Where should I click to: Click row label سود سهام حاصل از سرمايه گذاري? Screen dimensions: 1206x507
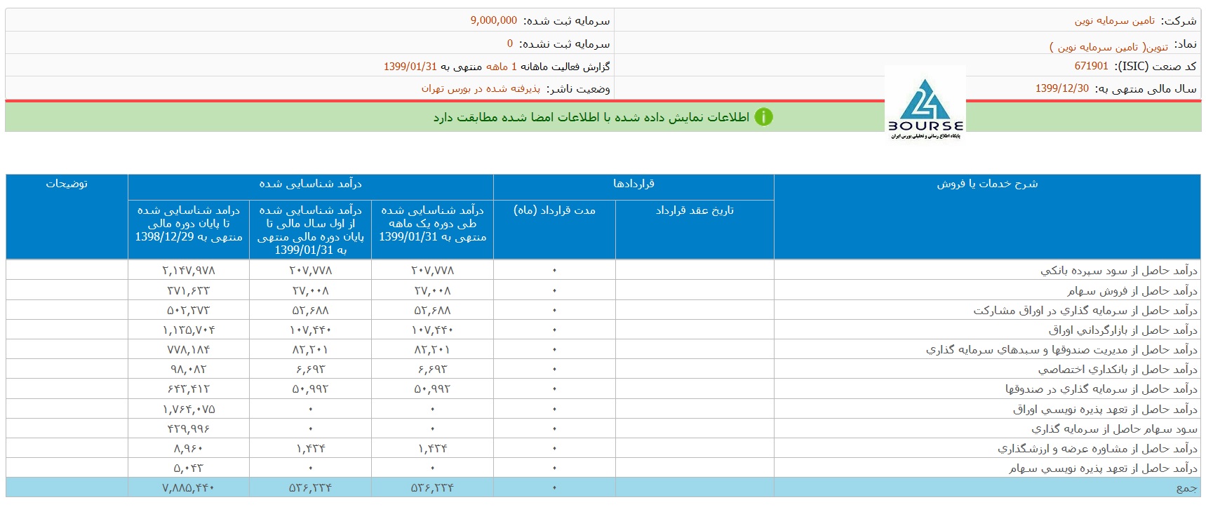click(x=1114, y=428)
